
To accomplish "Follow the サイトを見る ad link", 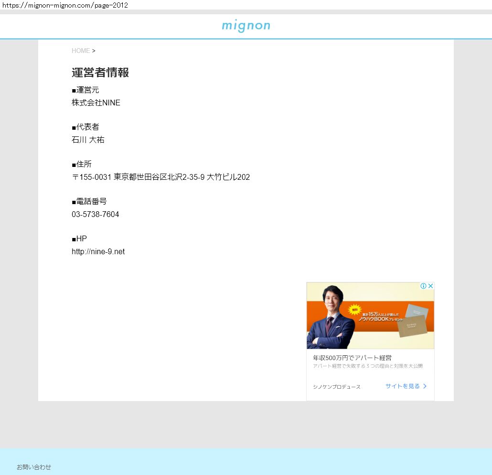I will [x=403, y=386].
